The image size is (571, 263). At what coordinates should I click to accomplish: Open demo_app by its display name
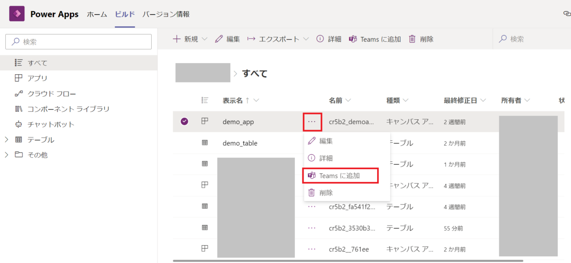(238, 122)
